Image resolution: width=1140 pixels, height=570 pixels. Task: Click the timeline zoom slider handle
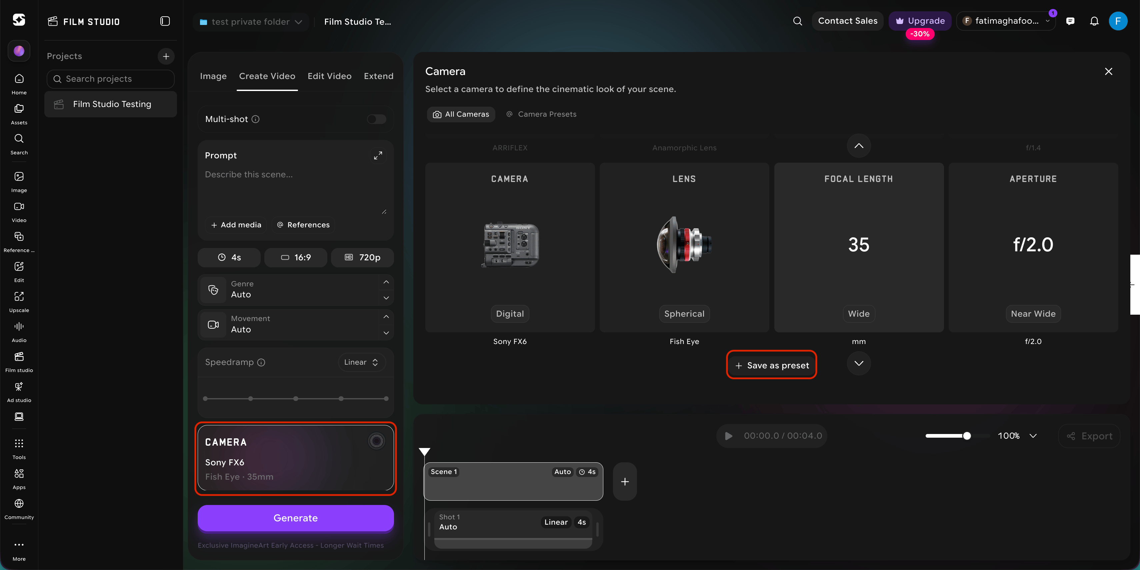tap(967, 436)
